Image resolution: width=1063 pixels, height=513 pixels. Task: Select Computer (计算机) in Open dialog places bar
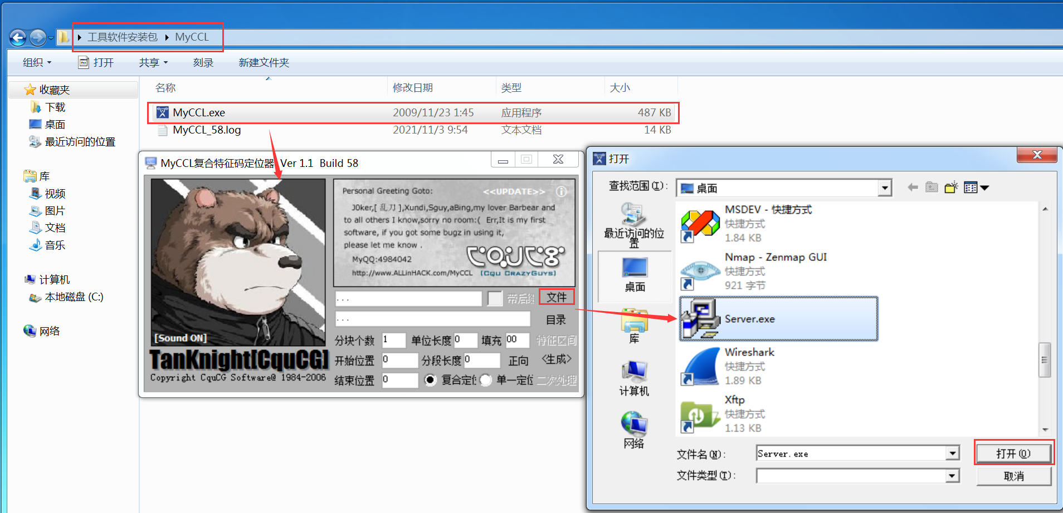[634, 378]
